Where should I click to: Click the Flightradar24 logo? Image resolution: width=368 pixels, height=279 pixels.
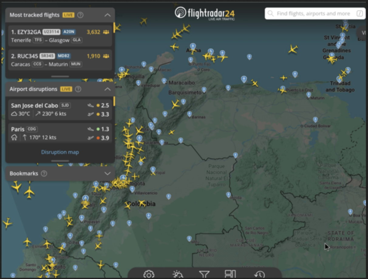click(206, 13)
